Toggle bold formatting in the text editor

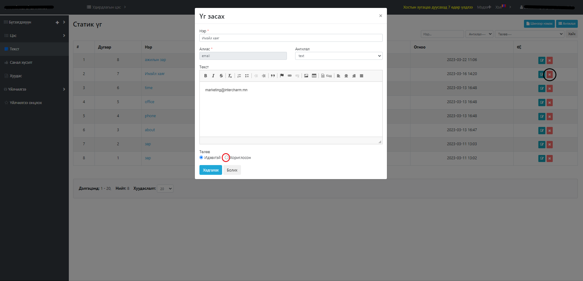pos(206,76)
